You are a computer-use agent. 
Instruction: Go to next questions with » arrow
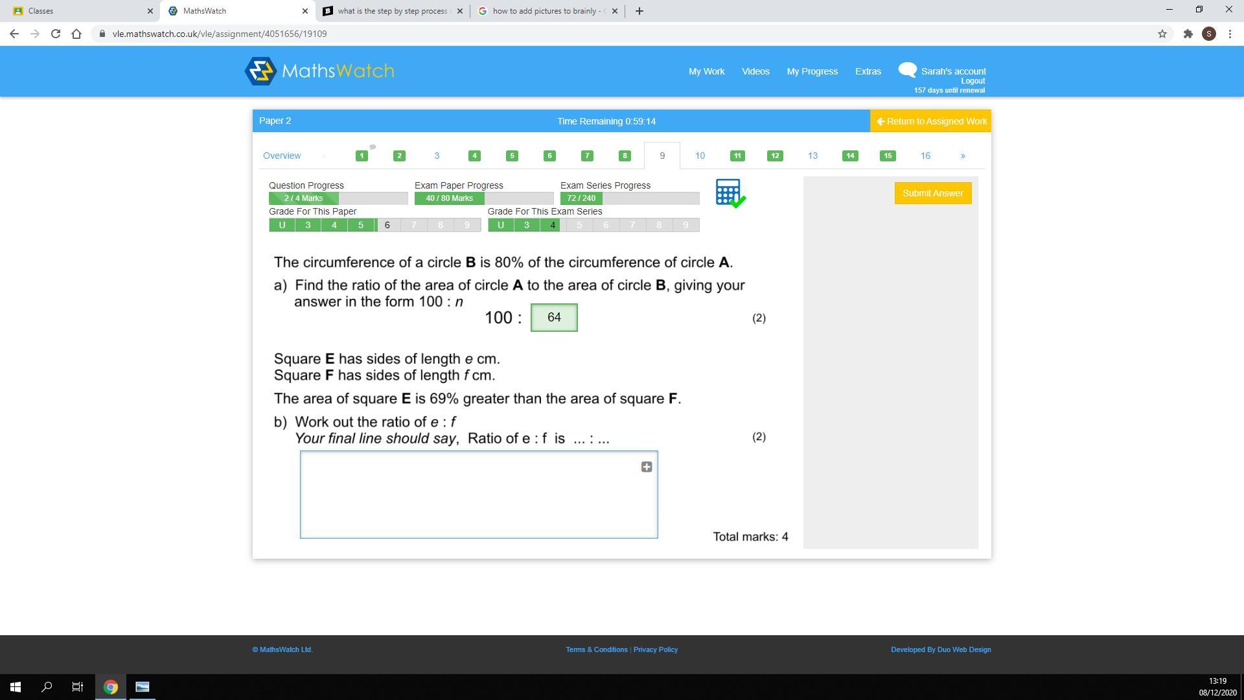click(x=962, y=156)
